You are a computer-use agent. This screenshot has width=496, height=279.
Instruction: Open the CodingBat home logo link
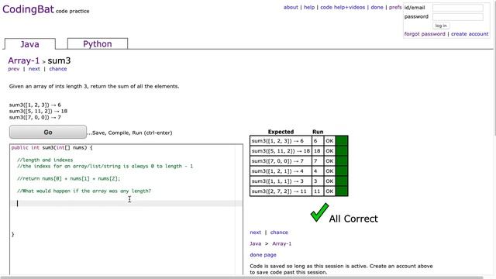click(x=28, y=9)
